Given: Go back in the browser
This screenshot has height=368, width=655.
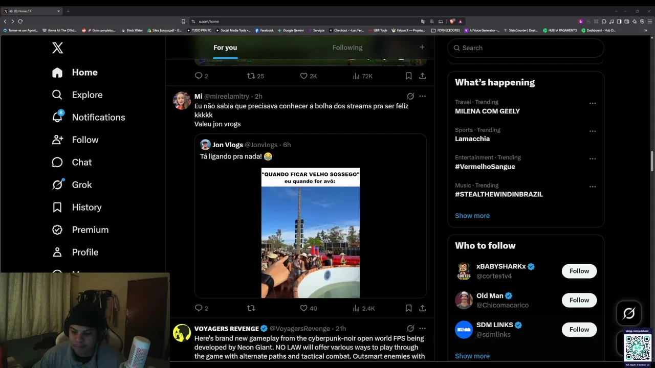Looking at the screenshot, I should click(x=5, y=21).
